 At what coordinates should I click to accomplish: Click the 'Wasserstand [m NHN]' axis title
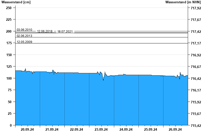[x=183, y=2]
